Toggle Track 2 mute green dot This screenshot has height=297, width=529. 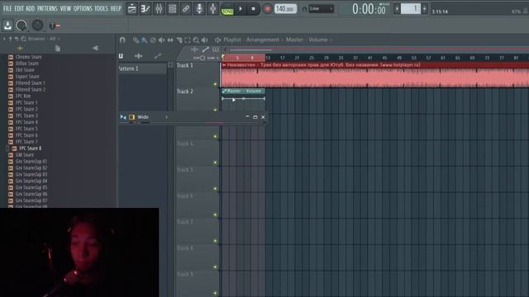pos(215,110)
